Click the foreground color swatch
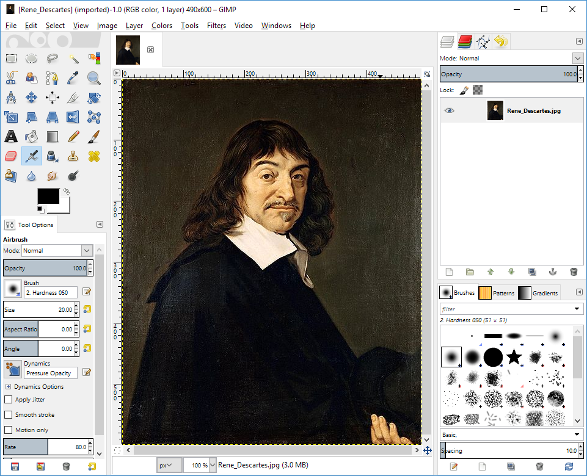587x476 pixels. [x=48, y=197]
